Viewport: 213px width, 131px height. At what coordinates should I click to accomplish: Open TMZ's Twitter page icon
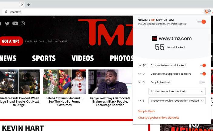7,24
